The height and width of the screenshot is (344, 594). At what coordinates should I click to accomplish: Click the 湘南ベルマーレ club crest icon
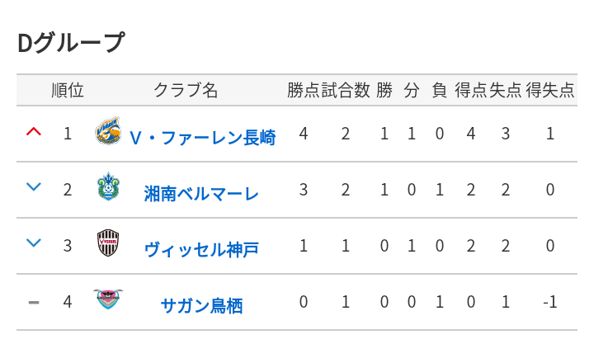[x=108, y=188]
